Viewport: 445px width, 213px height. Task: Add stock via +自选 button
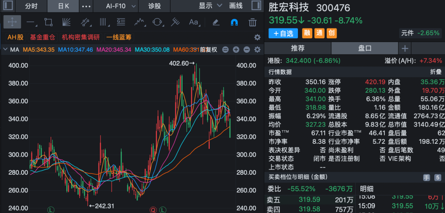(283, 33)
